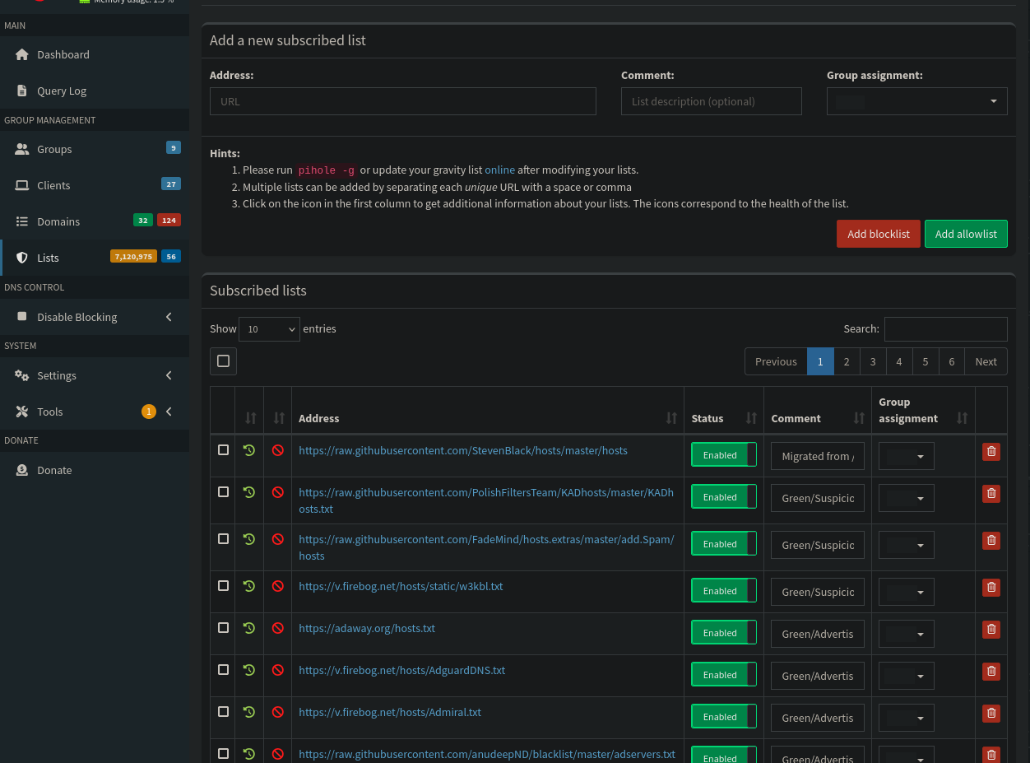The height and width of the screenshot is (763, 1030).
Task: Select checkbox for Admiral.txt row
Action: (223, 711)
